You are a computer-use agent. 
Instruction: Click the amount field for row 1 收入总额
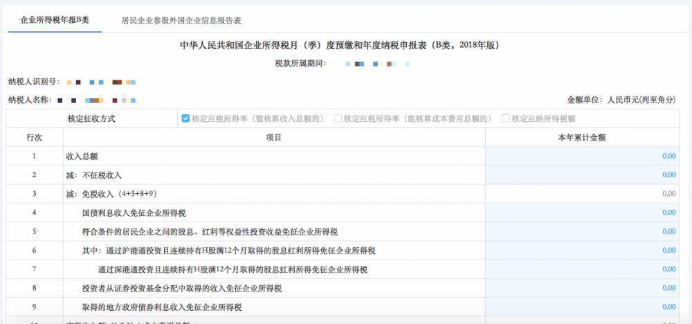click(x=582, y=156)
